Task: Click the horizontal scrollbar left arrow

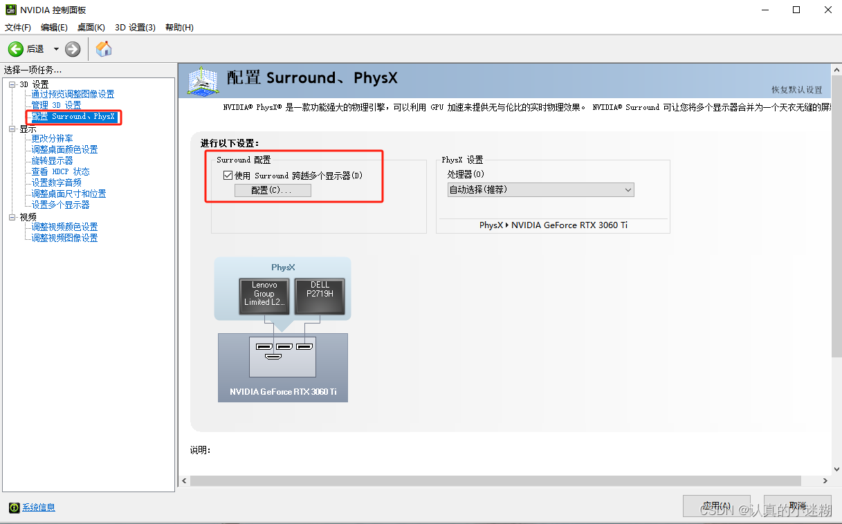Action: click(184, 481)
